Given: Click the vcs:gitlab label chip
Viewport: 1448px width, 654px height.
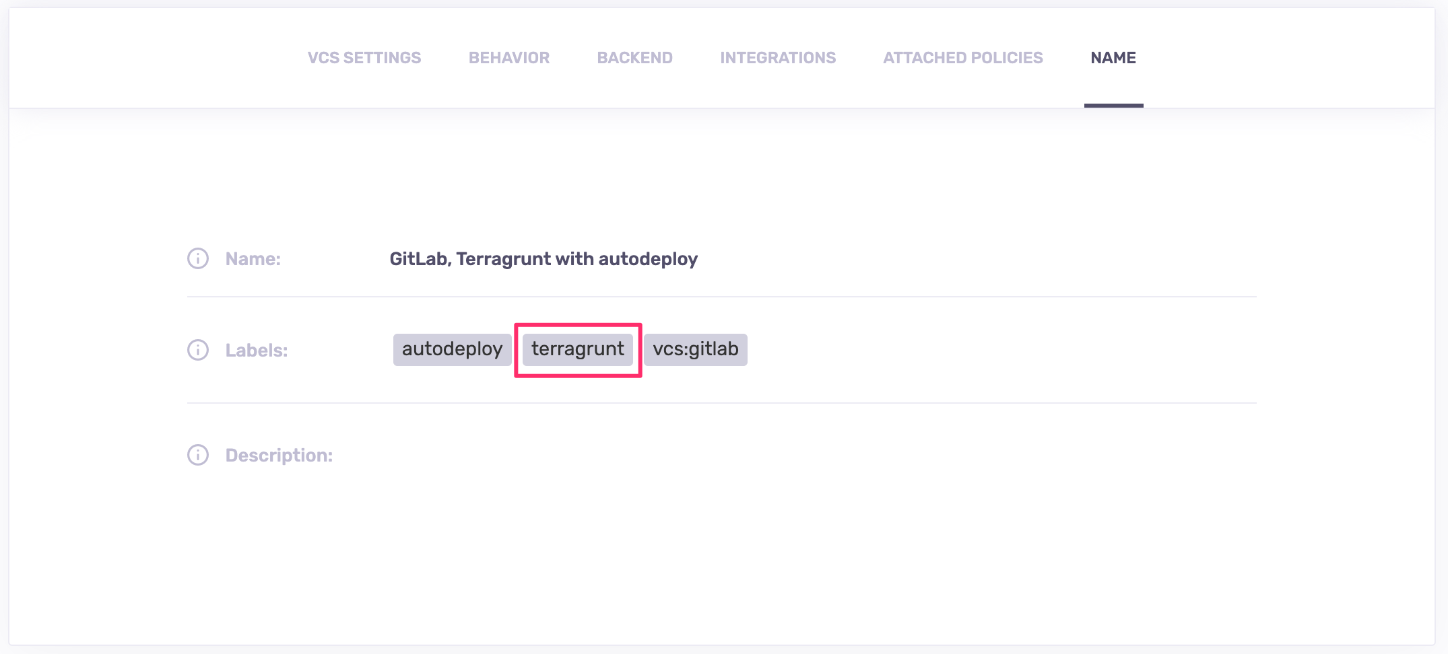Looking at the screenshot, I should (x=695, y=349).
